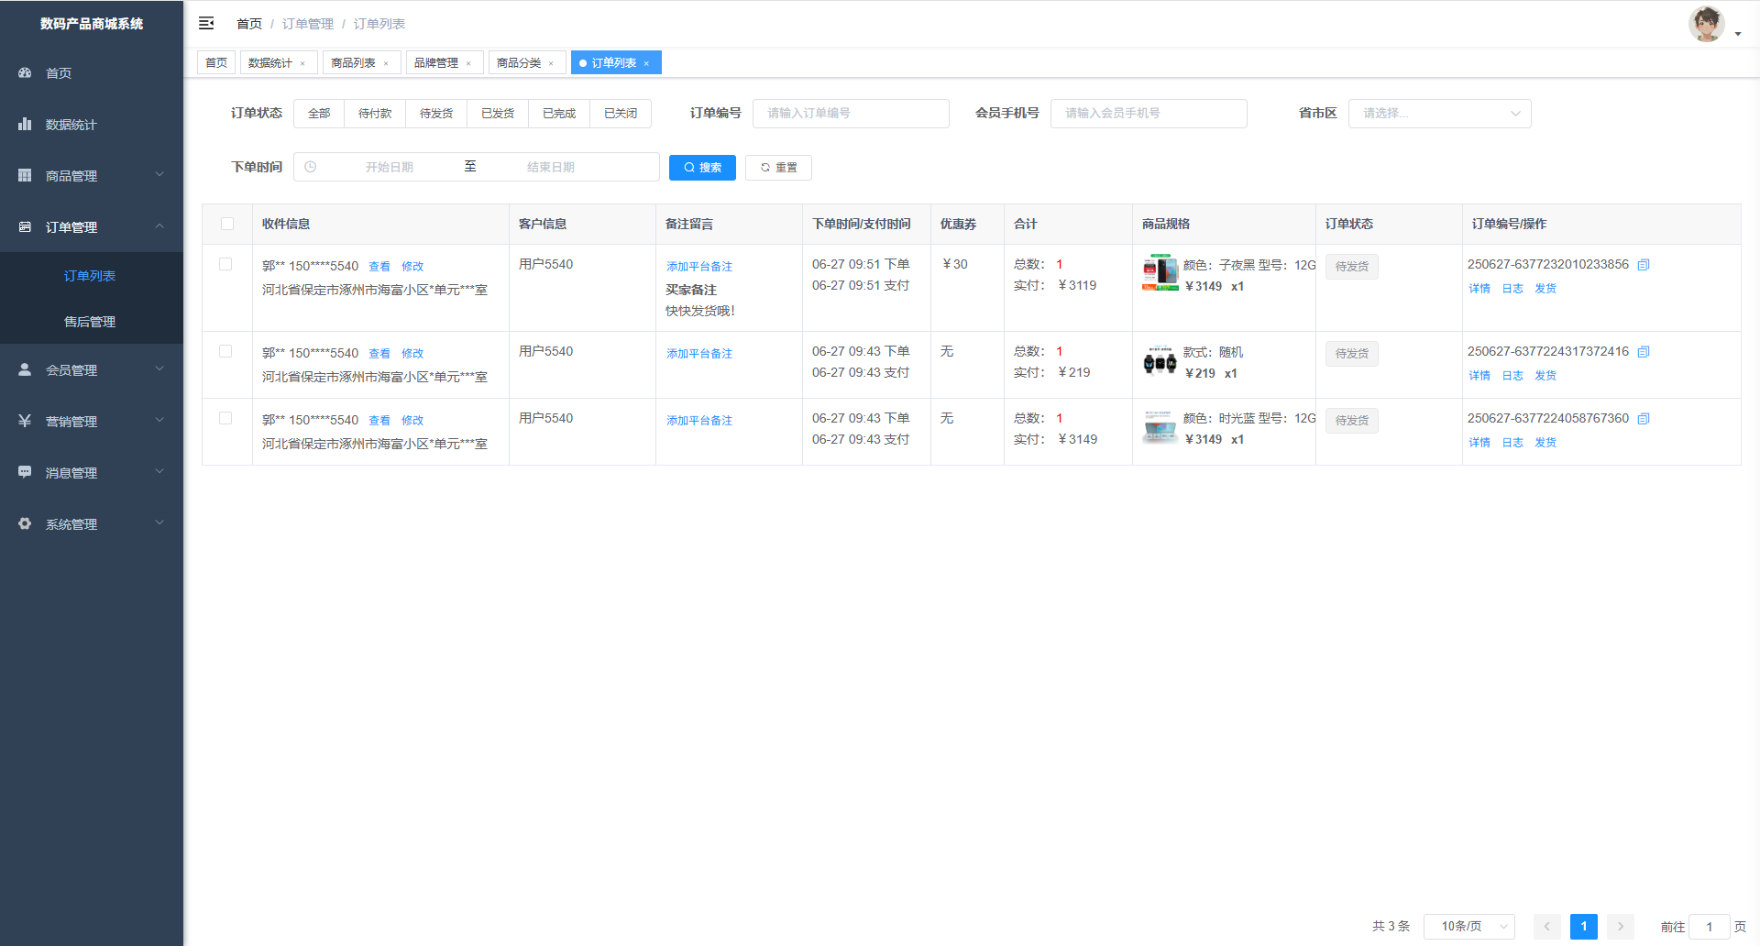Tick the select-all checkbox in table header
This screenshot has height=946, width=1760.
click(227, 224)
